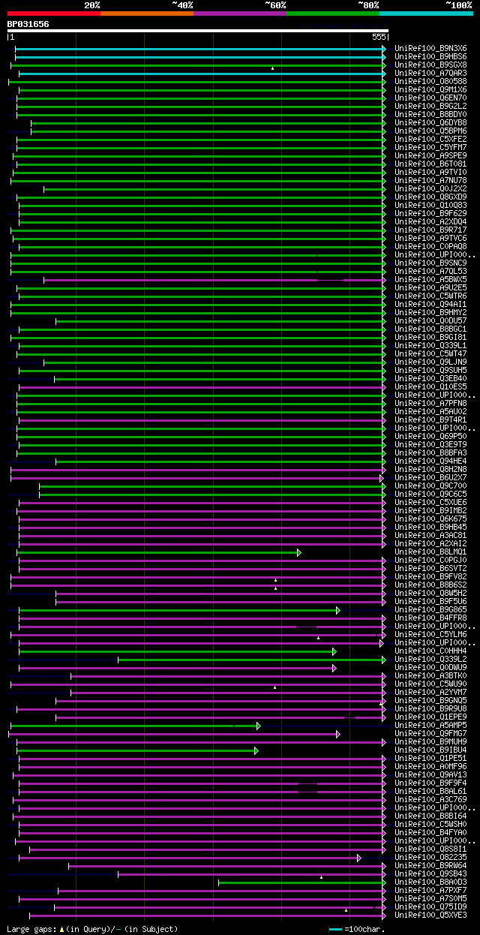Open hit UniRef100_A7NU78
Viewport: 480px width, 935px height.
pyautogui.click(x=430, y=180)
